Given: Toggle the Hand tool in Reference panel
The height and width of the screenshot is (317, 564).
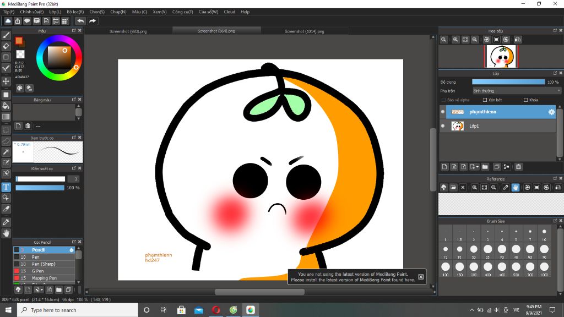Looking at the screenshot, I should pyautogui.click(x=516, y=187).
